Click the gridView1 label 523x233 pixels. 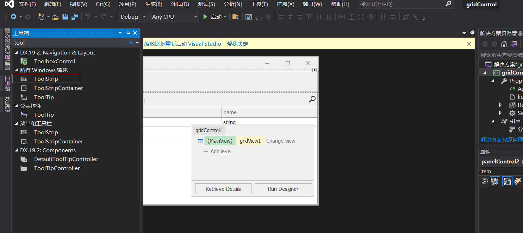[250, 141]
